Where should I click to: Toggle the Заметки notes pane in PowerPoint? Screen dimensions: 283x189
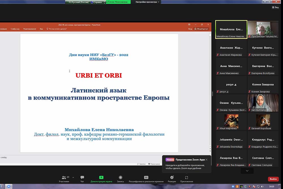click(141, 164)
